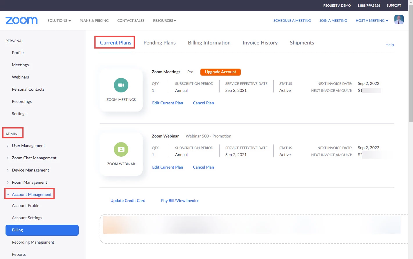Switch to the Current Plans tab
The height and width of the screenshot is (259, 413).
pos(116,43)
